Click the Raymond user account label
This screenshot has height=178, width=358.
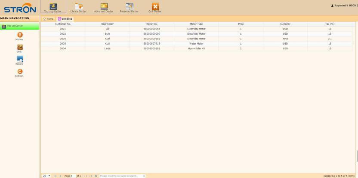[x=345, y=5]
